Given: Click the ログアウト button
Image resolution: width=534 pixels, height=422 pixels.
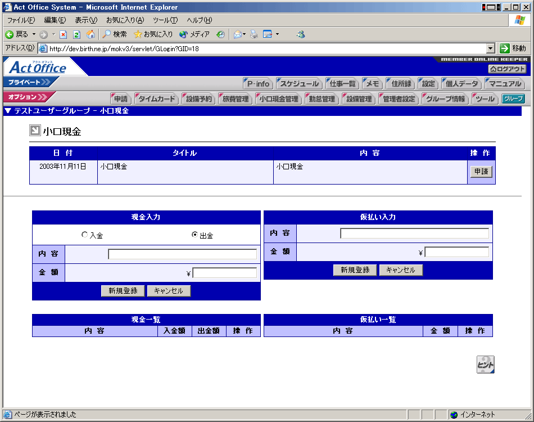Looking at the screenshot, I should 508,69.
